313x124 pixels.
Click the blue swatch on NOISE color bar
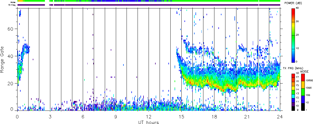click(303, 99)
